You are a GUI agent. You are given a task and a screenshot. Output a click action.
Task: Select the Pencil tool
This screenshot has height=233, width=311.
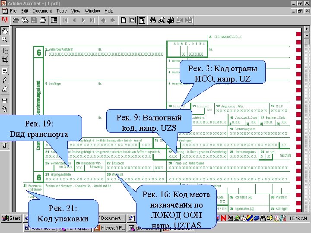(5, 80)
